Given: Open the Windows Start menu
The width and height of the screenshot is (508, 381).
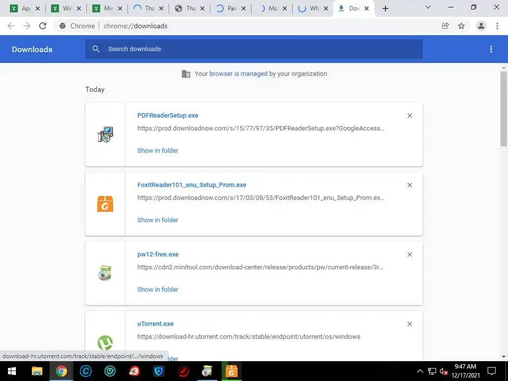Looking at the screenshot, I should pos(12,371).
